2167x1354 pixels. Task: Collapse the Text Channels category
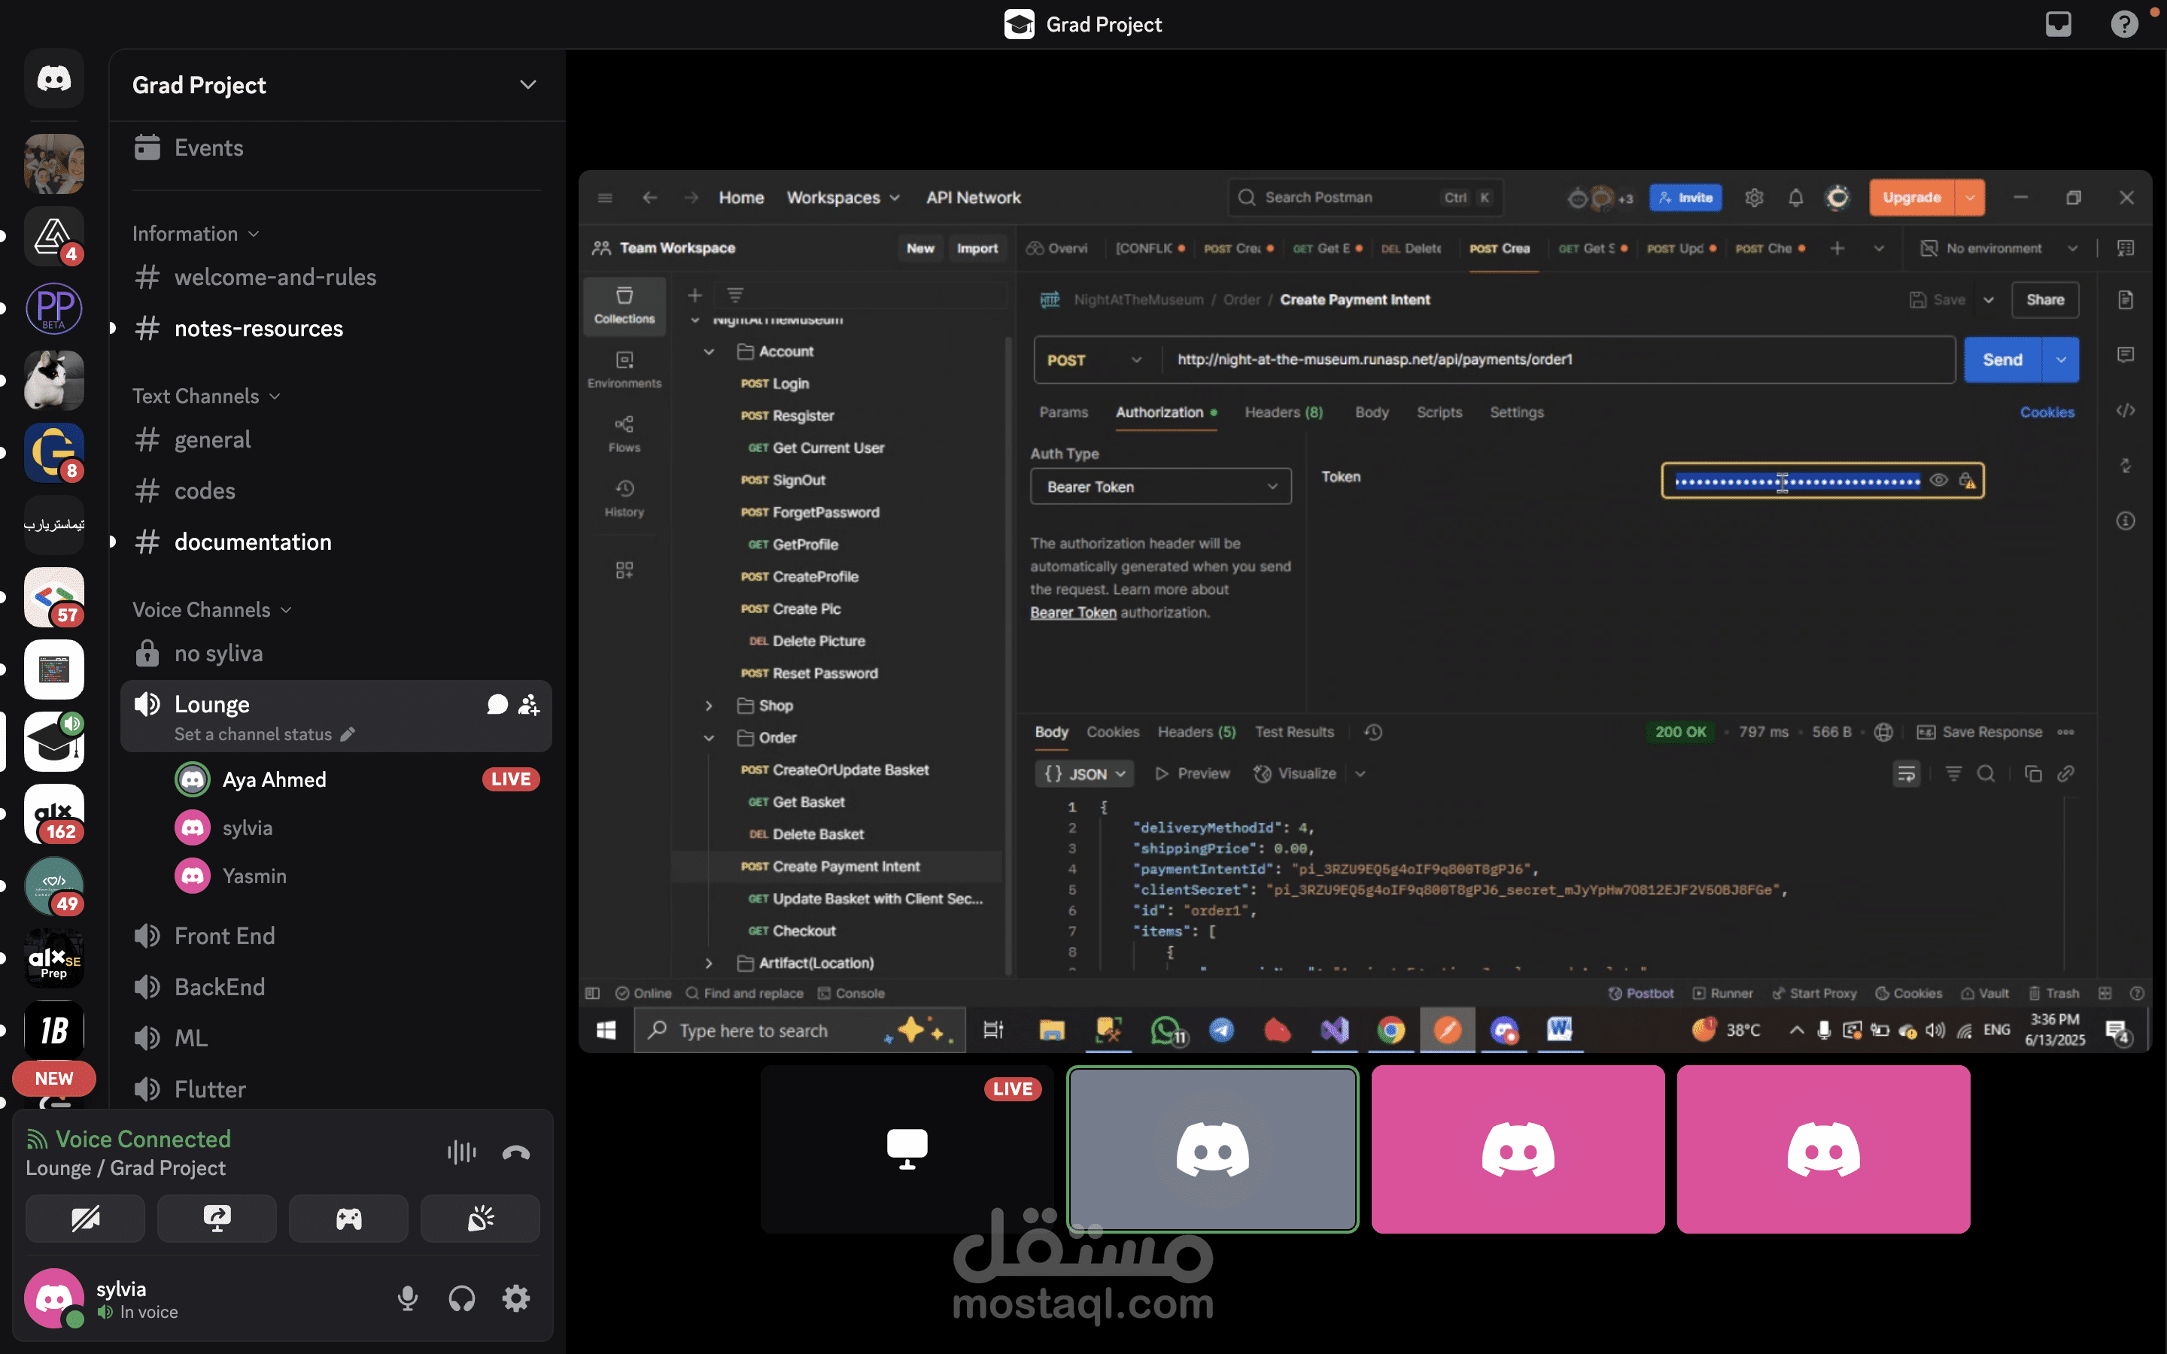coord(207,396)
